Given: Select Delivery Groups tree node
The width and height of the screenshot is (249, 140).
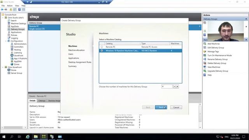Looking at the screenshot, I should tap(18, 30).
